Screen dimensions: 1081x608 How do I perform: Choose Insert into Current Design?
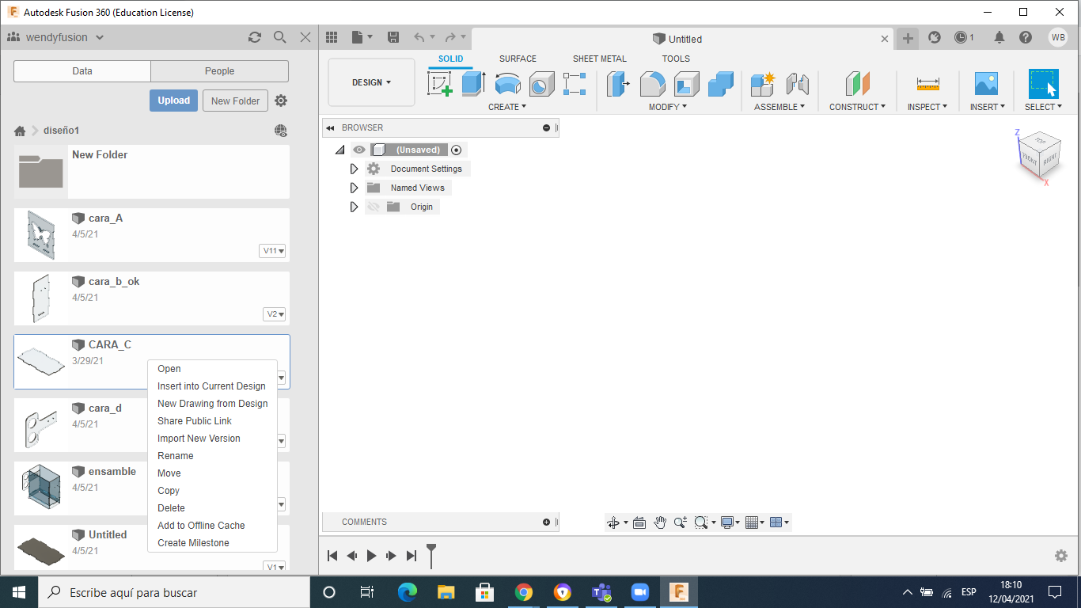[x=212, y=386]
